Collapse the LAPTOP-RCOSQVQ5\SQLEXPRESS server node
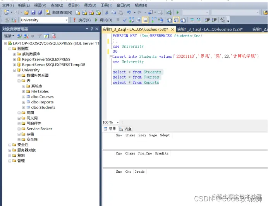 (x=5, y=43)
